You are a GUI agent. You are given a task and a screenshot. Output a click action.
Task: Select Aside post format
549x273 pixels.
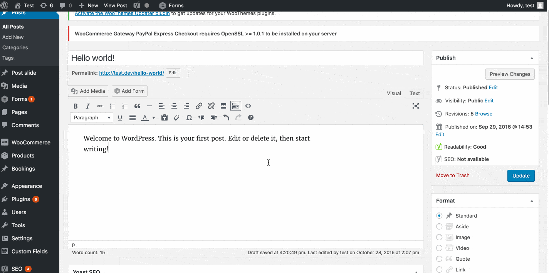439,226
